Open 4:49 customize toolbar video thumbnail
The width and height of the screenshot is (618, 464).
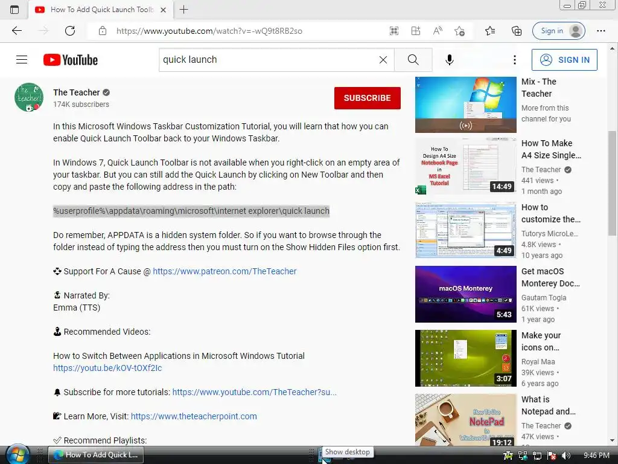pos(465,230)
